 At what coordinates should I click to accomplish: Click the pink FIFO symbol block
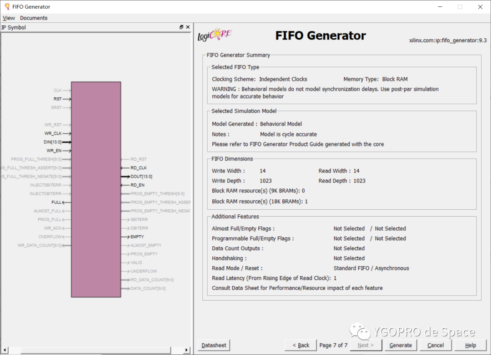tap(96, 189)
